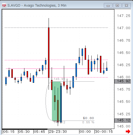Click the 05:15 time axis label
This screenshot has width=133, height=135.
9,132
